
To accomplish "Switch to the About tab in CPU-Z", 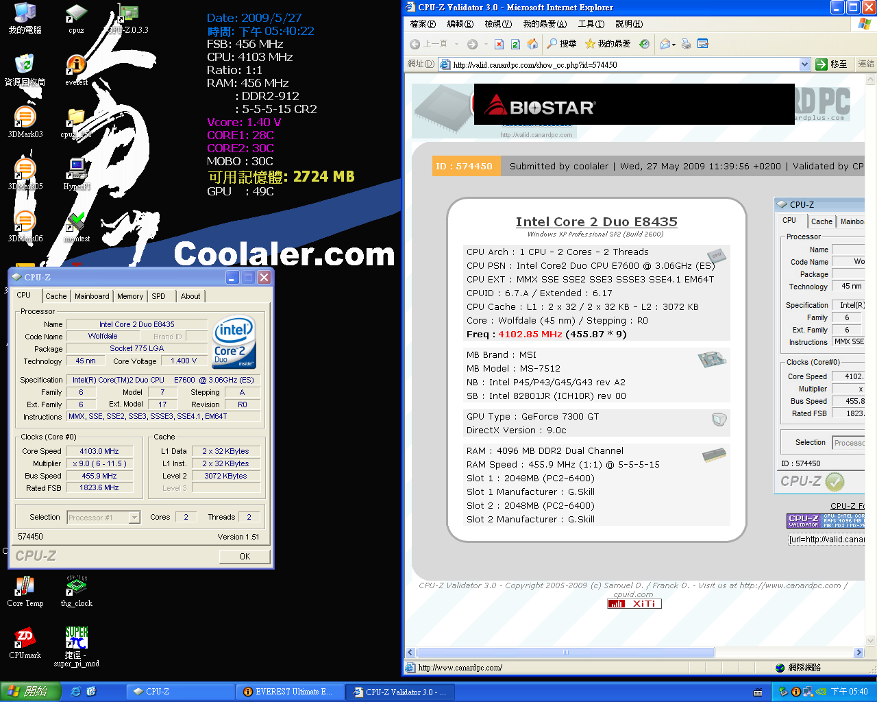I will [x=190, y=296].
